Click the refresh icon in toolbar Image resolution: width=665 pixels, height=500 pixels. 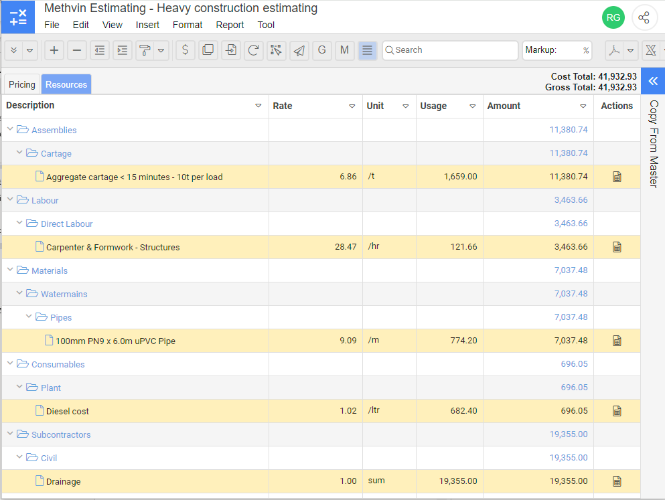253,50
